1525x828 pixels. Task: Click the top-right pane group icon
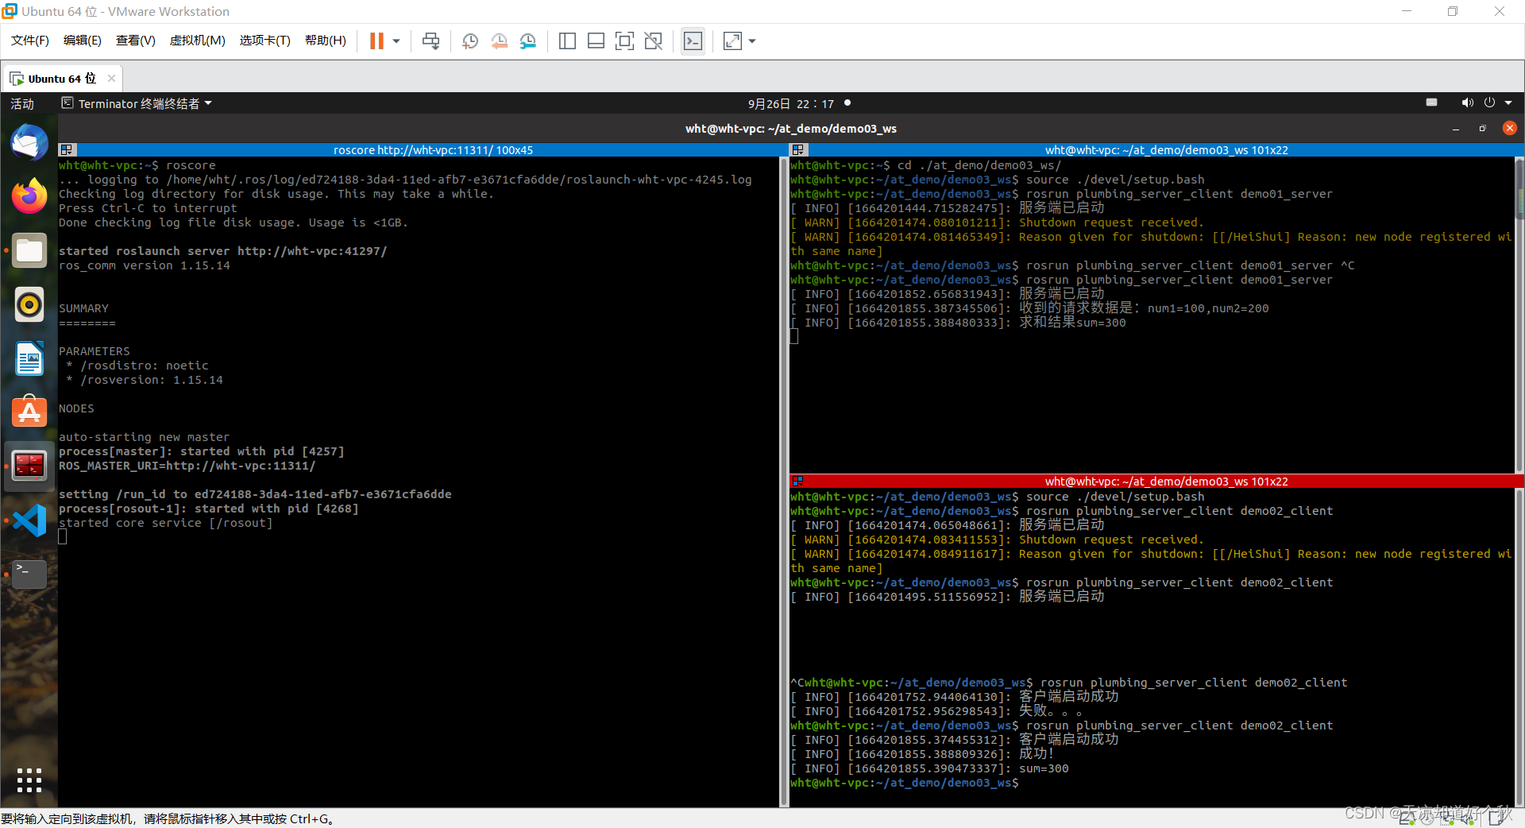click(798, 149)
